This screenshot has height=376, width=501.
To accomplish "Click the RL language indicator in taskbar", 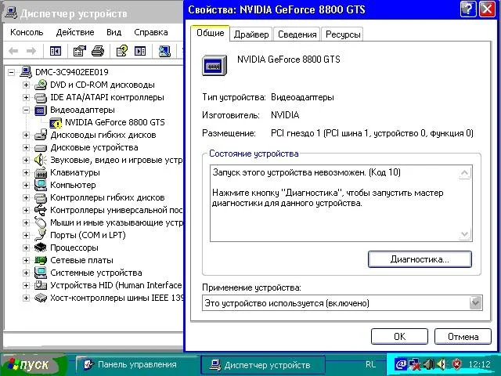I will click(x=370, y=364).
